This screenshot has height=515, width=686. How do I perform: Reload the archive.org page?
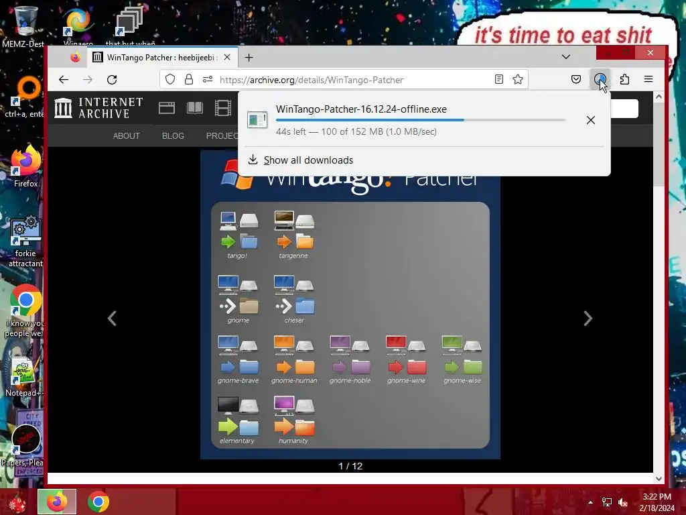[112, 80]
